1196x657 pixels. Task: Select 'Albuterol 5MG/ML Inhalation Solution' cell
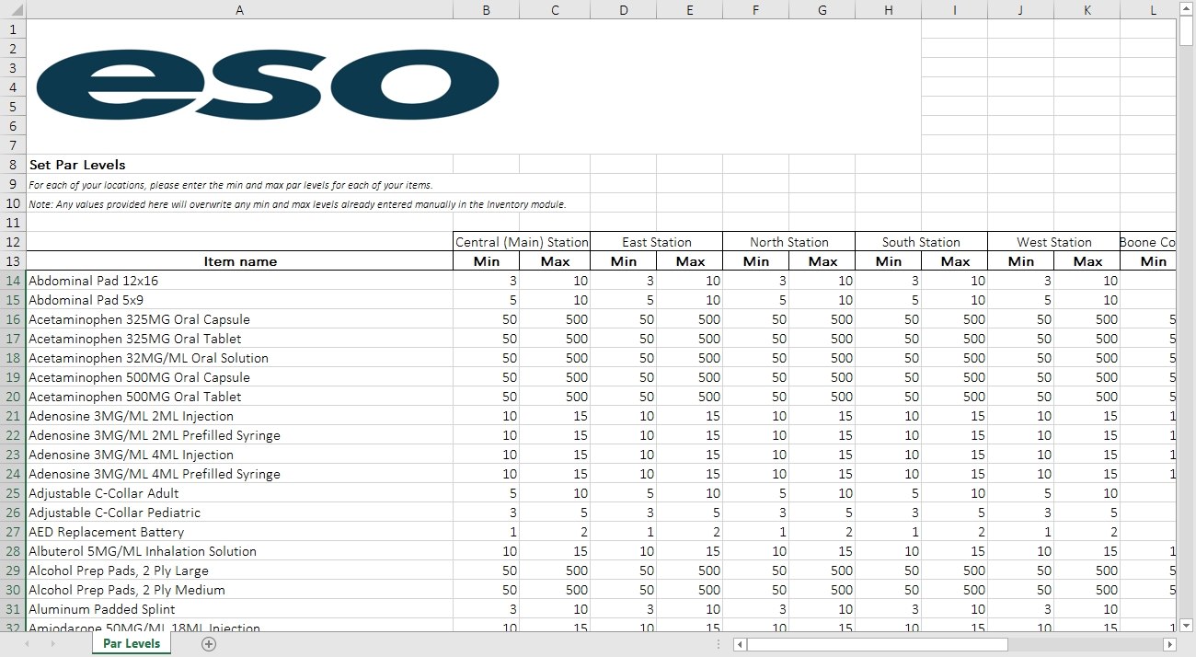pyautogui.click(x=239, y=551)
